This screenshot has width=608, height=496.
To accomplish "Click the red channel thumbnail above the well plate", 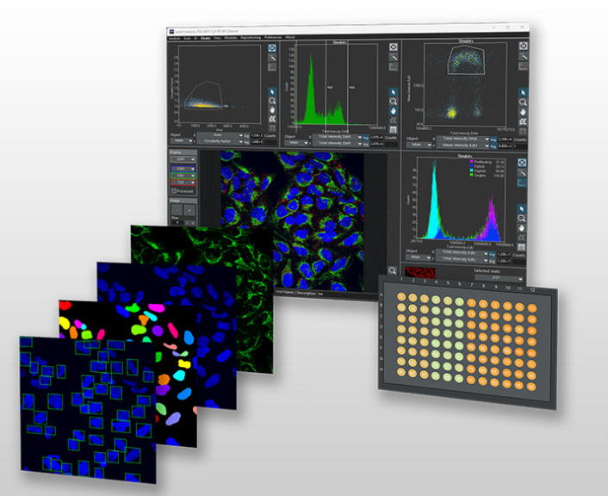I will click(x=422, y=272).
